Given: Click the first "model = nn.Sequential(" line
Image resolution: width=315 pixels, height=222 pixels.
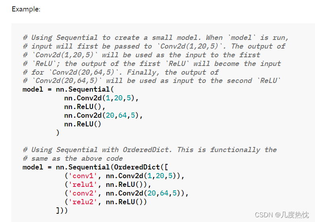Looking at the screenshot, I should tap(68, 89).
